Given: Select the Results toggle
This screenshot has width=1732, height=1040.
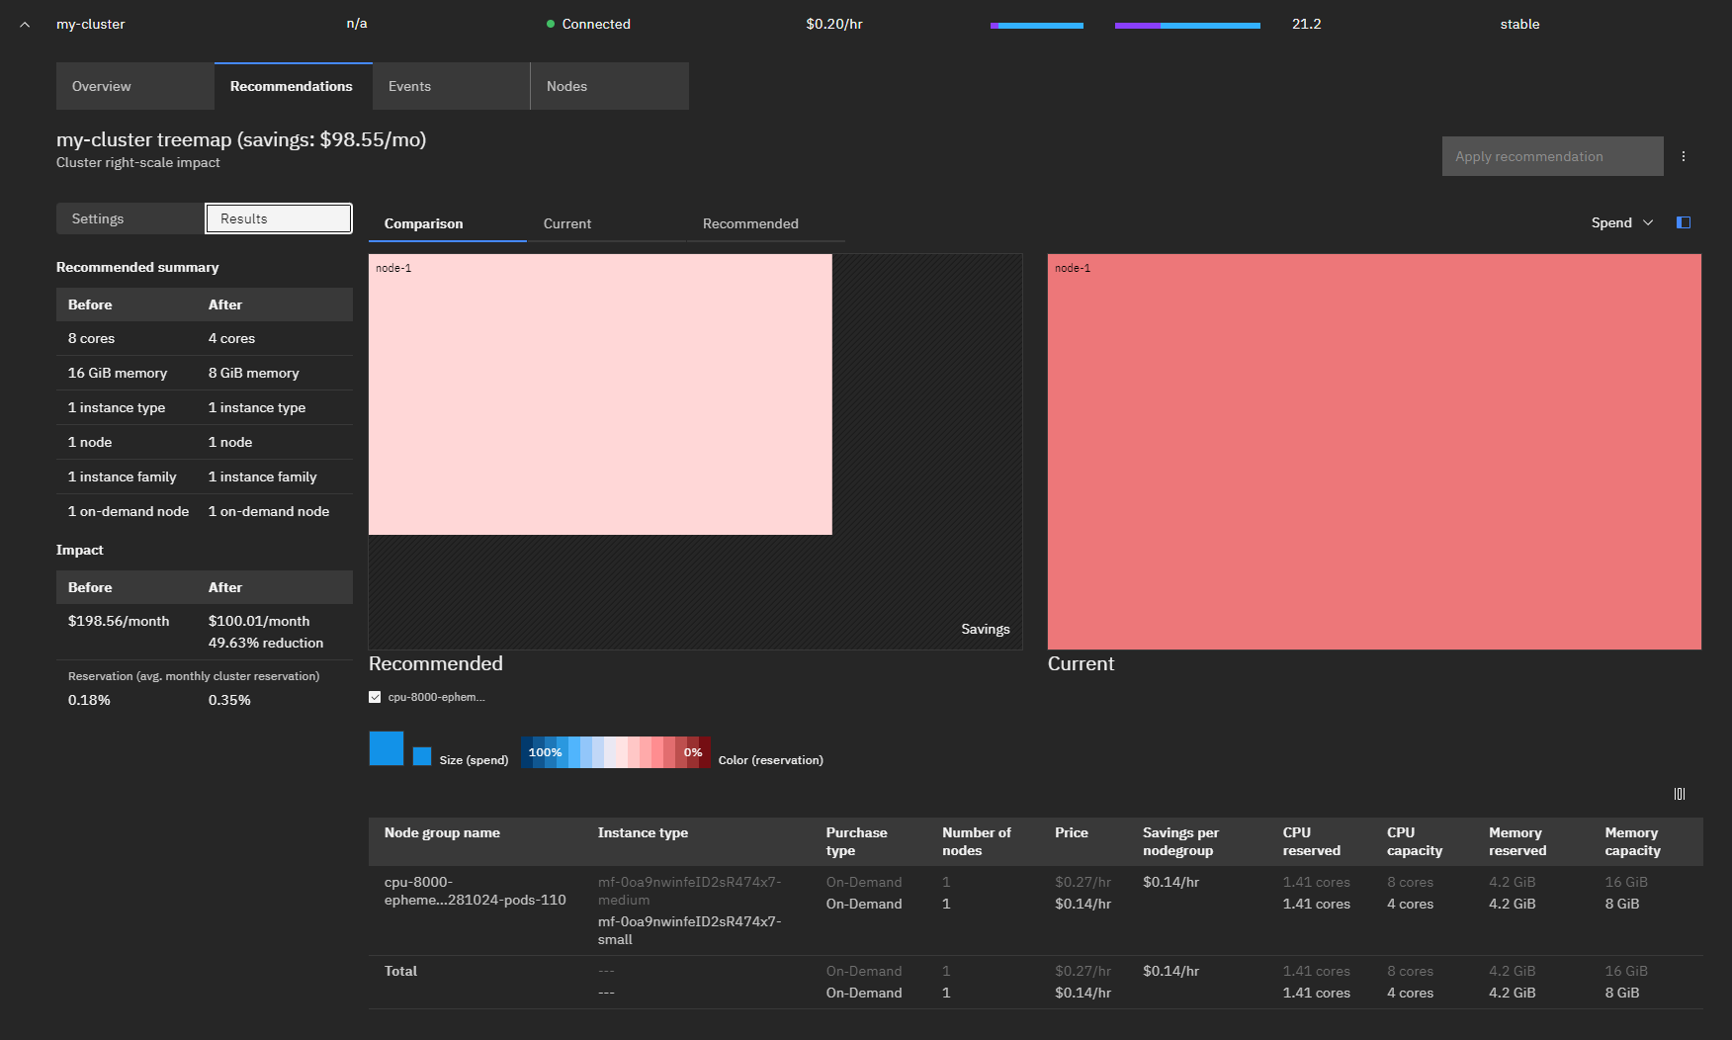Looking at the screenshot, I should point(279,218).
